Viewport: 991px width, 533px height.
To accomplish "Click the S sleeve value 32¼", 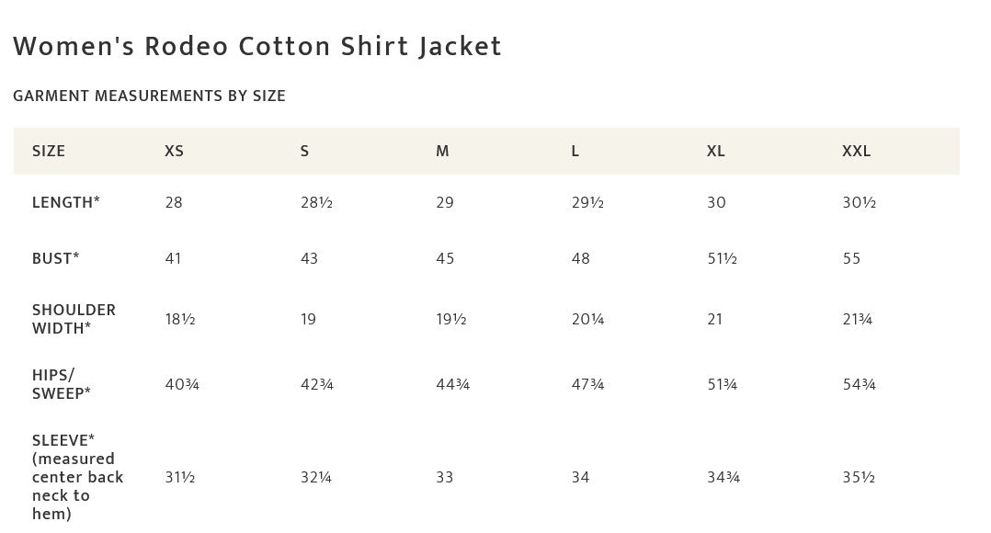I will coord(316,478).
